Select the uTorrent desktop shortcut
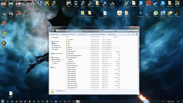183x103 pixels. [156, 14]
